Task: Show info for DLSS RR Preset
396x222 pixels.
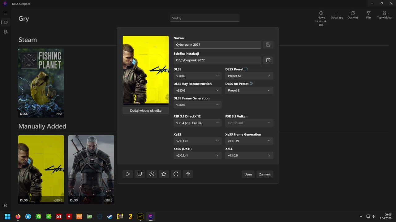Action: (251, 84)
